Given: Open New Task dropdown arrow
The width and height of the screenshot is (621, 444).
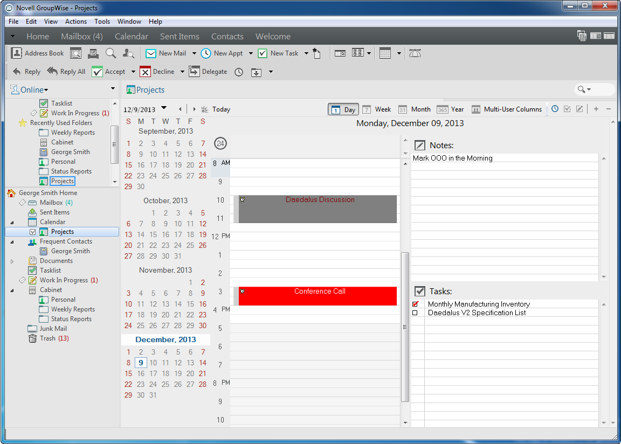Looking at the screenshot, I should click(306, 53).
